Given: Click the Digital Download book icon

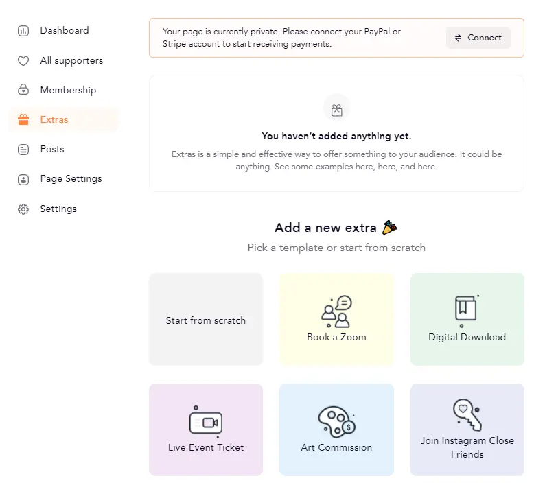Looking at the screenshot, I should pos(466,310).
